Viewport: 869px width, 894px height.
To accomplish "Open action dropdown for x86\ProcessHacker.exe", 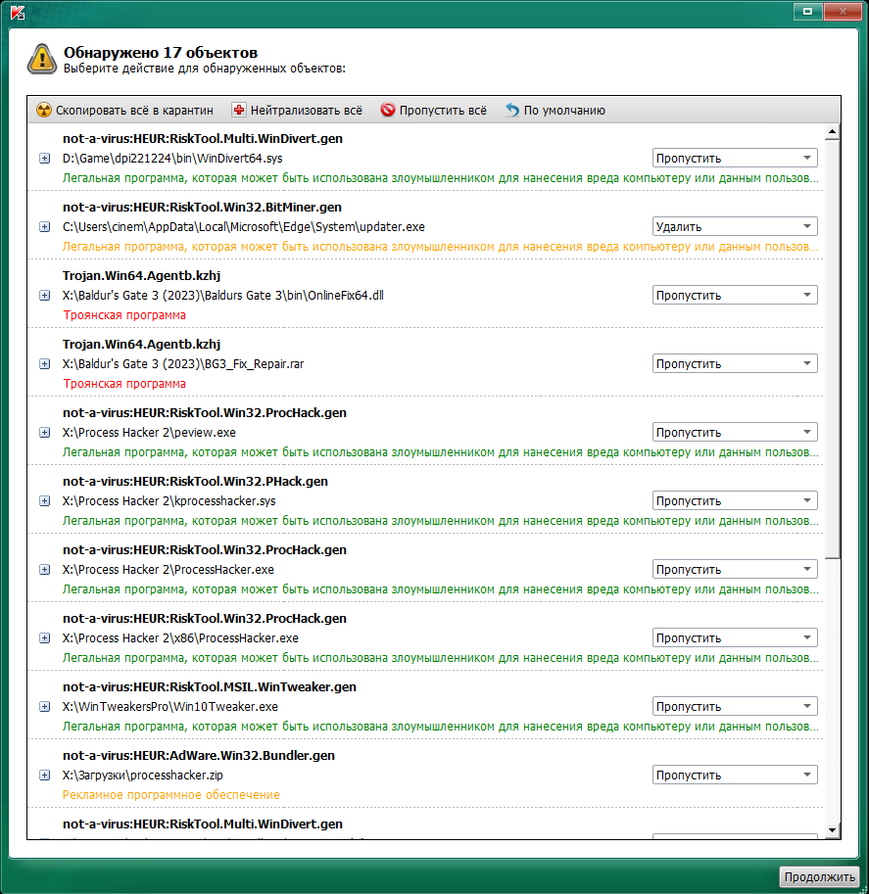I will pyautogui.click(x=735, y=637).
